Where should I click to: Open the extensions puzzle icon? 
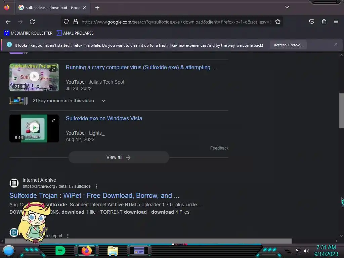[324, 21]
